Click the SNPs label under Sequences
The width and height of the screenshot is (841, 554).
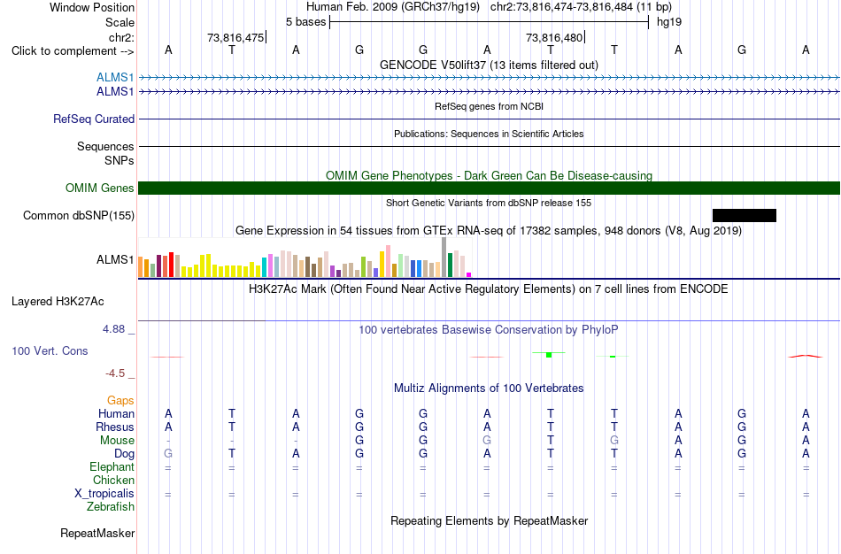click(120, 160)
